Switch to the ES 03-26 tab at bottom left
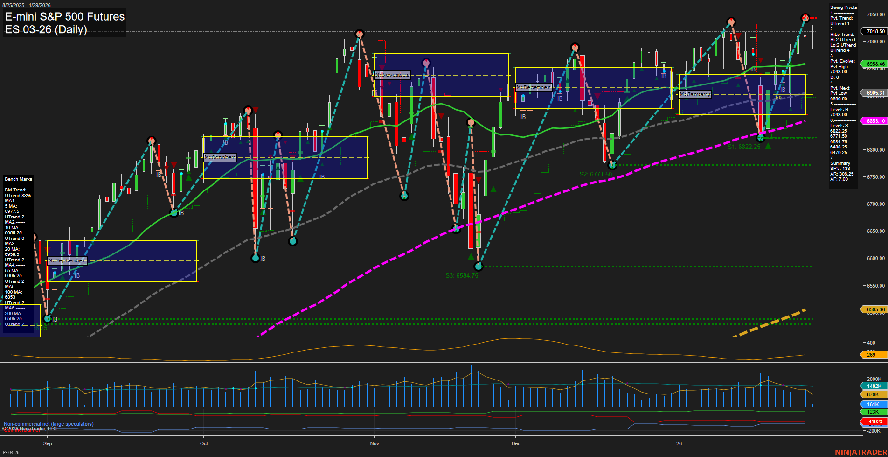888x457 pixels. tap(10, 453)
